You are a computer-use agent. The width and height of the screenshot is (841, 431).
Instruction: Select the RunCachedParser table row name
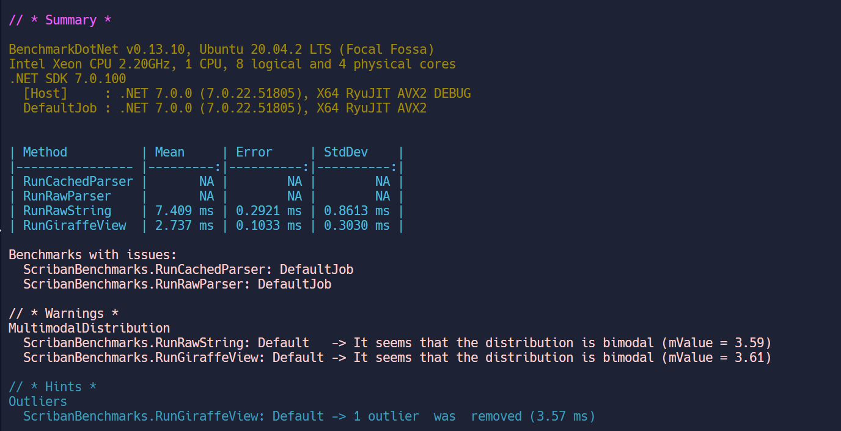78,182
